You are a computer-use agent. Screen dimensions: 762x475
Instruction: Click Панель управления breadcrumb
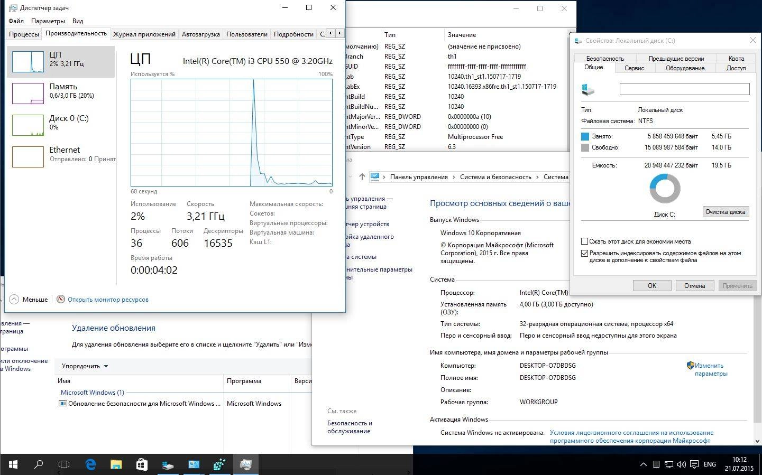pos(419,177)
